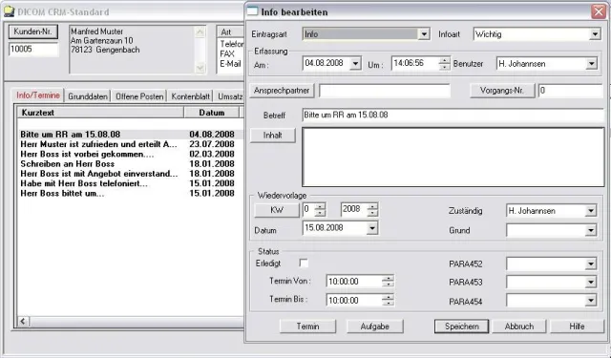The height and width of the screenshot is (358, 611).
Task: Switch to the Umsatz tab
Action: [230, 96]
